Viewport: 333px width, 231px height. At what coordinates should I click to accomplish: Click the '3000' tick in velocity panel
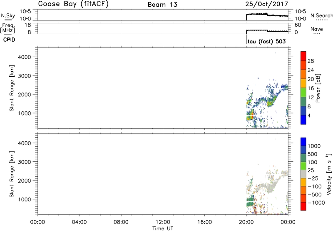pyautogui.click(x=25, y=162)
